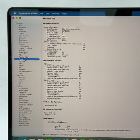Image resolution: width=140 pixels, height=140 pixels.
Task: Collapse the Software section chevron
Action: click(15, 86)
